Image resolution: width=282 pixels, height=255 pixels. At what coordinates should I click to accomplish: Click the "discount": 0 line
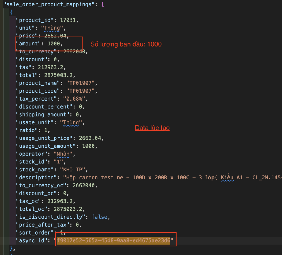pyautogui.click(x=37, y=60)
